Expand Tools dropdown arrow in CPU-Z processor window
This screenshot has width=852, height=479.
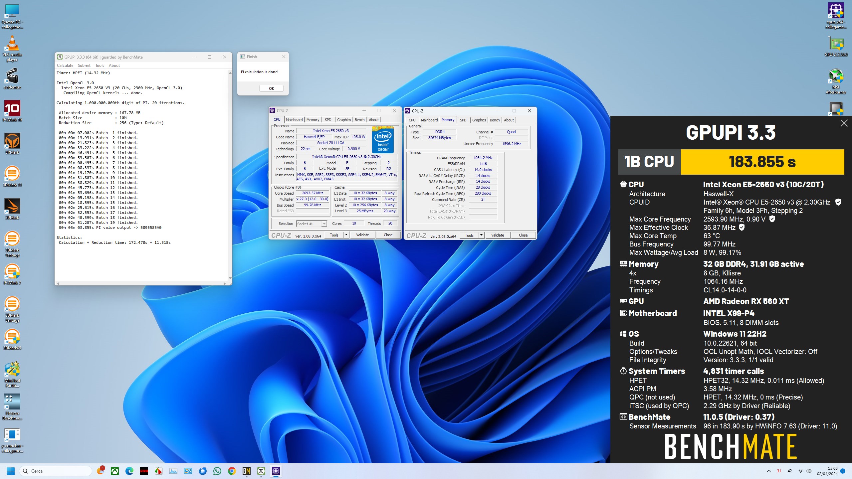pos(346,235)
